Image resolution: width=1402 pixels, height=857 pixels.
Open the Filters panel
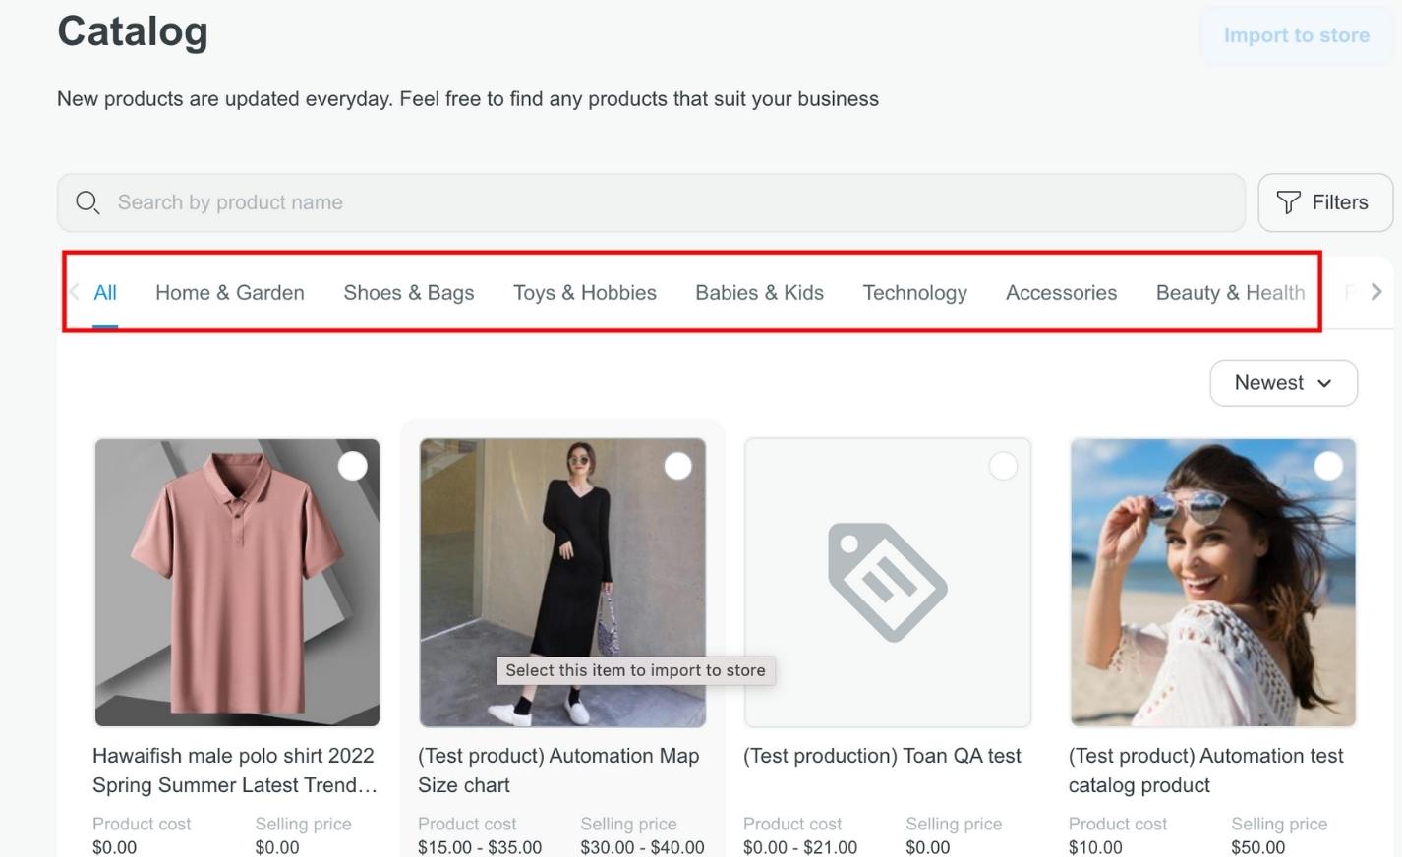tap(1325, 202)
